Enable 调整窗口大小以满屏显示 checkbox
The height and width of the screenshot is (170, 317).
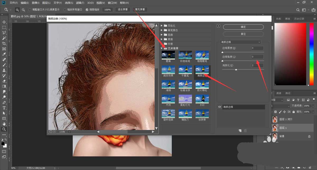pyautogui.click(x=30, y=10)
